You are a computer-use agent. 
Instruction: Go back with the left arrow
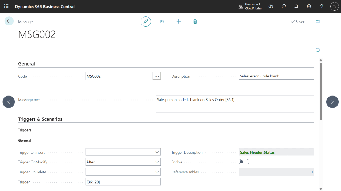click(x=9, y=21)
